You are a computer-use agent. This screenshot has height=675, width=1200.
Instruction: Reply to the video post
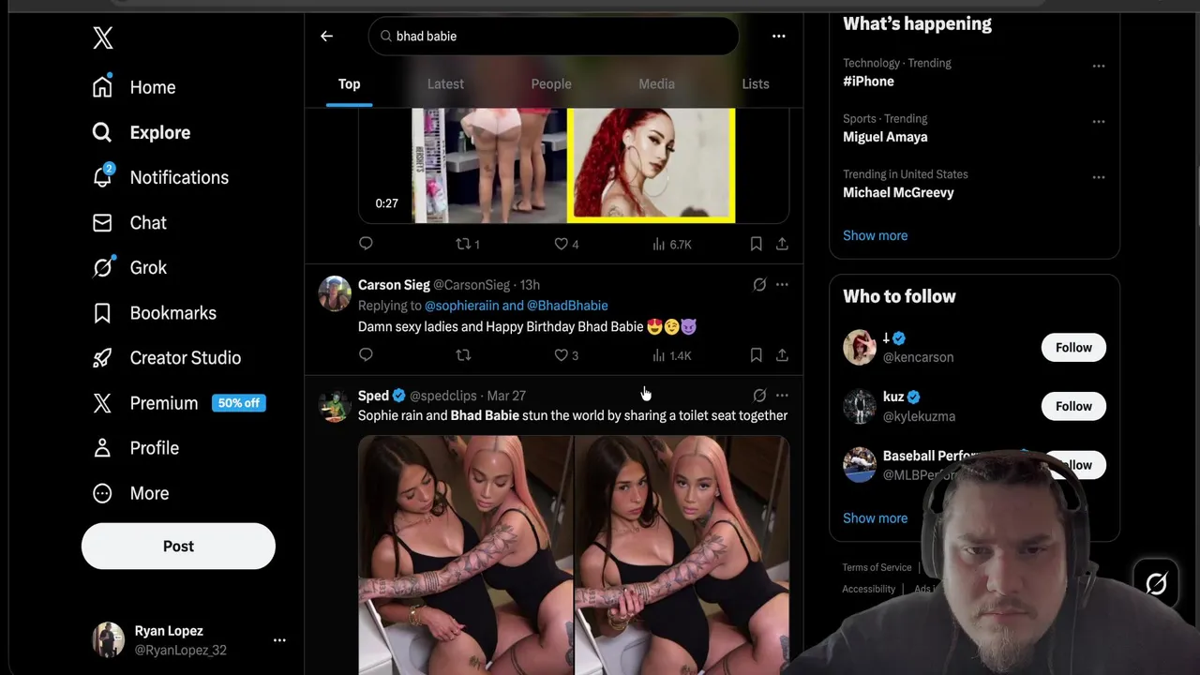pyautogui.click(x=366, y=244)
